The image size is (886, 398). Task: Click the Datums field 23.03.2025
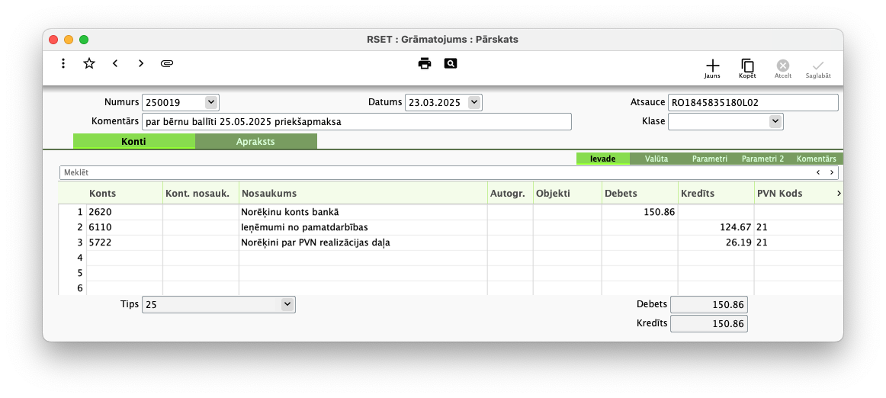(444, 102)
